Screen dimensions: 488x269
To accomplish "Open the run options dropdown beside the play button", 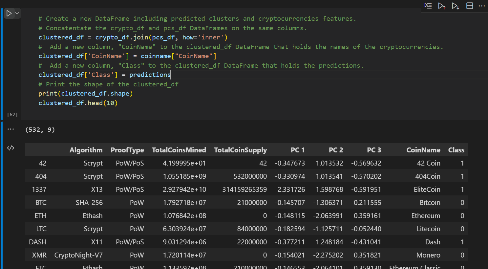I will [17, 13].
